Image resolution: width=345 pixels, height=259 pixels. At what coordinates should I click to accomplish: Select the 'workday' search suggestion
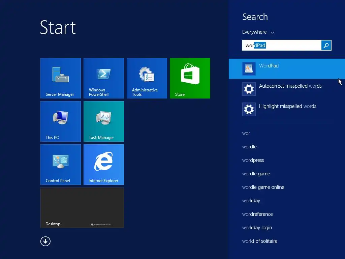251,201
